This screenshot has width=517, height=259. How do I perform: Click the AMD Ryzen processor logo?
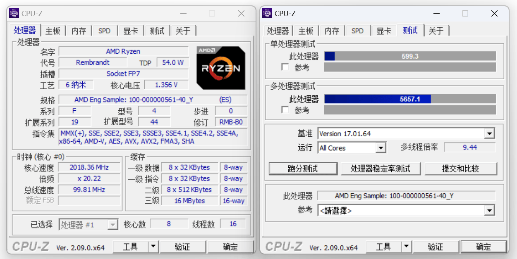(x=220, y=68)
